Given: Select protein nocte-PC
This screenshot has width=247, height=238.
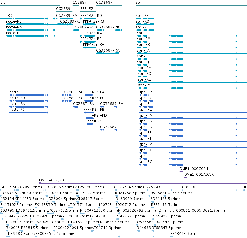Looking at the screenshot, I should pos(17,110).
